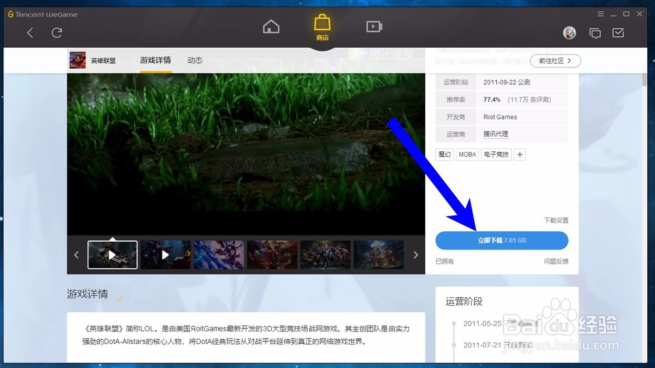Click the 立即下载 7.01 GB button

(502, 240)
